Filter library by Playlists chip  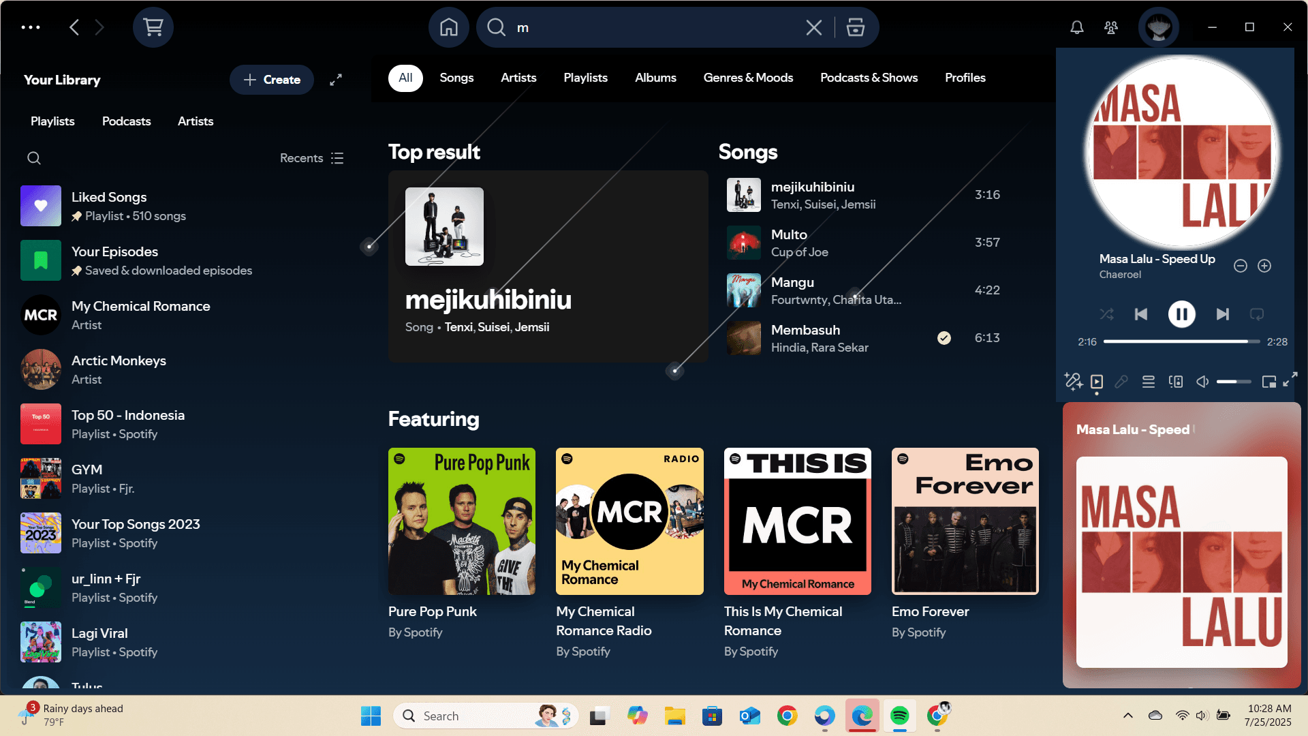click(52, 121)
